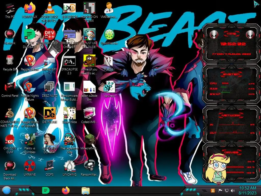261x196 pixels.
Task: Click the red date text Friday 11 August 2023
Action: point(231,54)
